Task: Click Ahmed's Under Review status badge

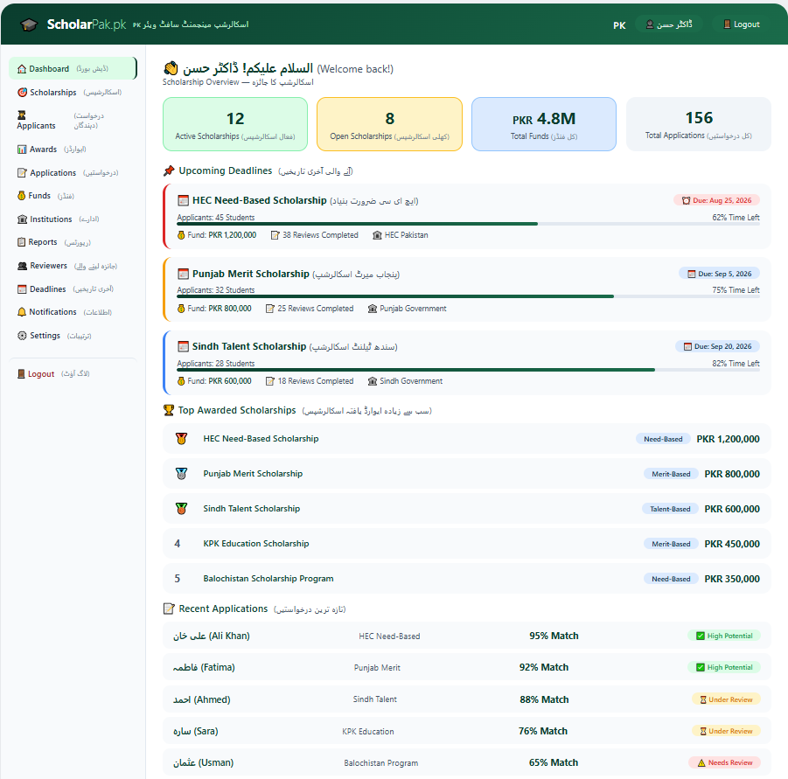Action: click(726, 699)
